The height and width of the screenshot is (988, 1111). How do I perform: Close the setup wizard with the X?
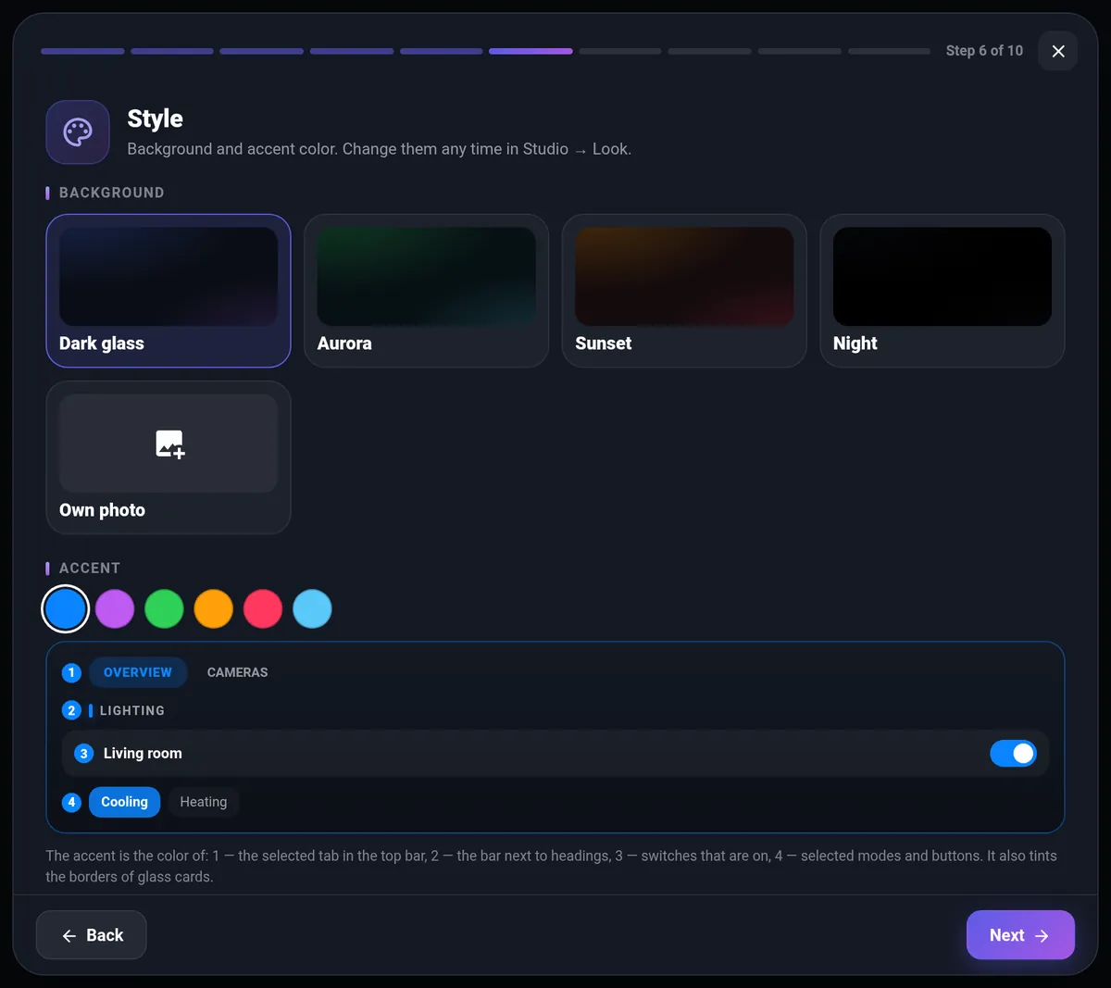pos(1058,51)
